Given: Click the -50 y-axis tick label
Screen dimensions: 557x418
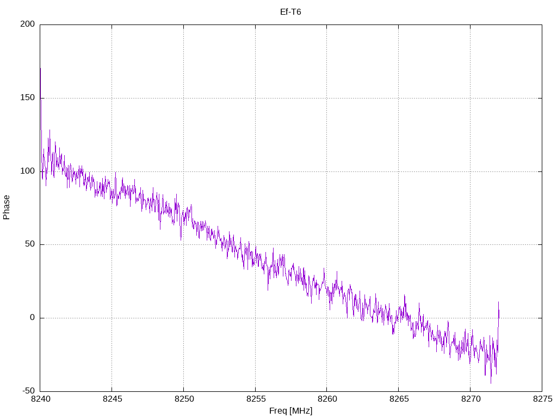Looking at the screenshot, I should pyautogui.click(x=29, y=391).
